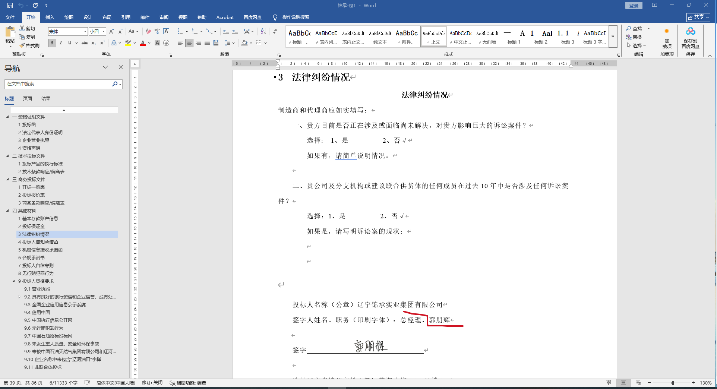Toggle Italic formatting button
717x389 pixels.
pos(61,43)
